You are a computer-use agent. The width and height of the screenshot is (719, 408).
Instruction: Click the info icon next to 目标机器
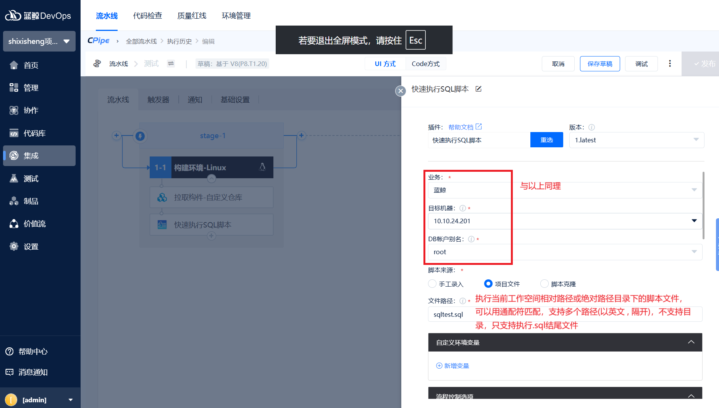click(462, 208)
